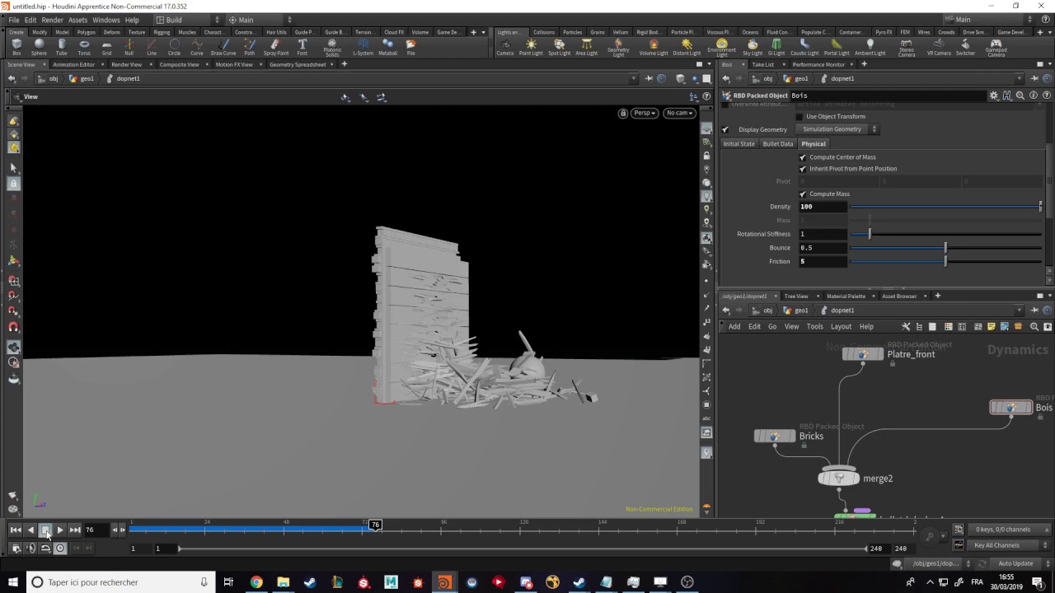The height and width of the screenshot is (593, 1055).
Task: Open the No cam camera menu
Action: [680, 113]
